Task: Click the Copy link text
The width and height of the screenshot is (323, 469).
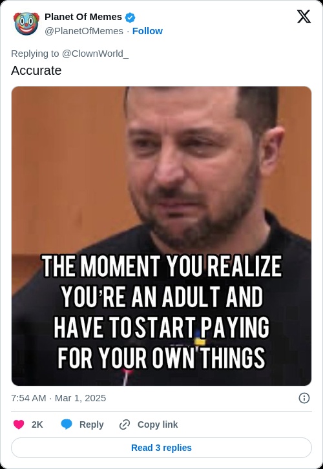Action: [x=158, y=424]
